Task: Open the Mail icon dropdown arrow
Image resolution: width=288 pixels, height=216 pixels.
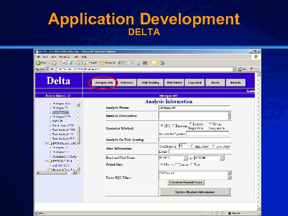Action: [x=133, y=63]
